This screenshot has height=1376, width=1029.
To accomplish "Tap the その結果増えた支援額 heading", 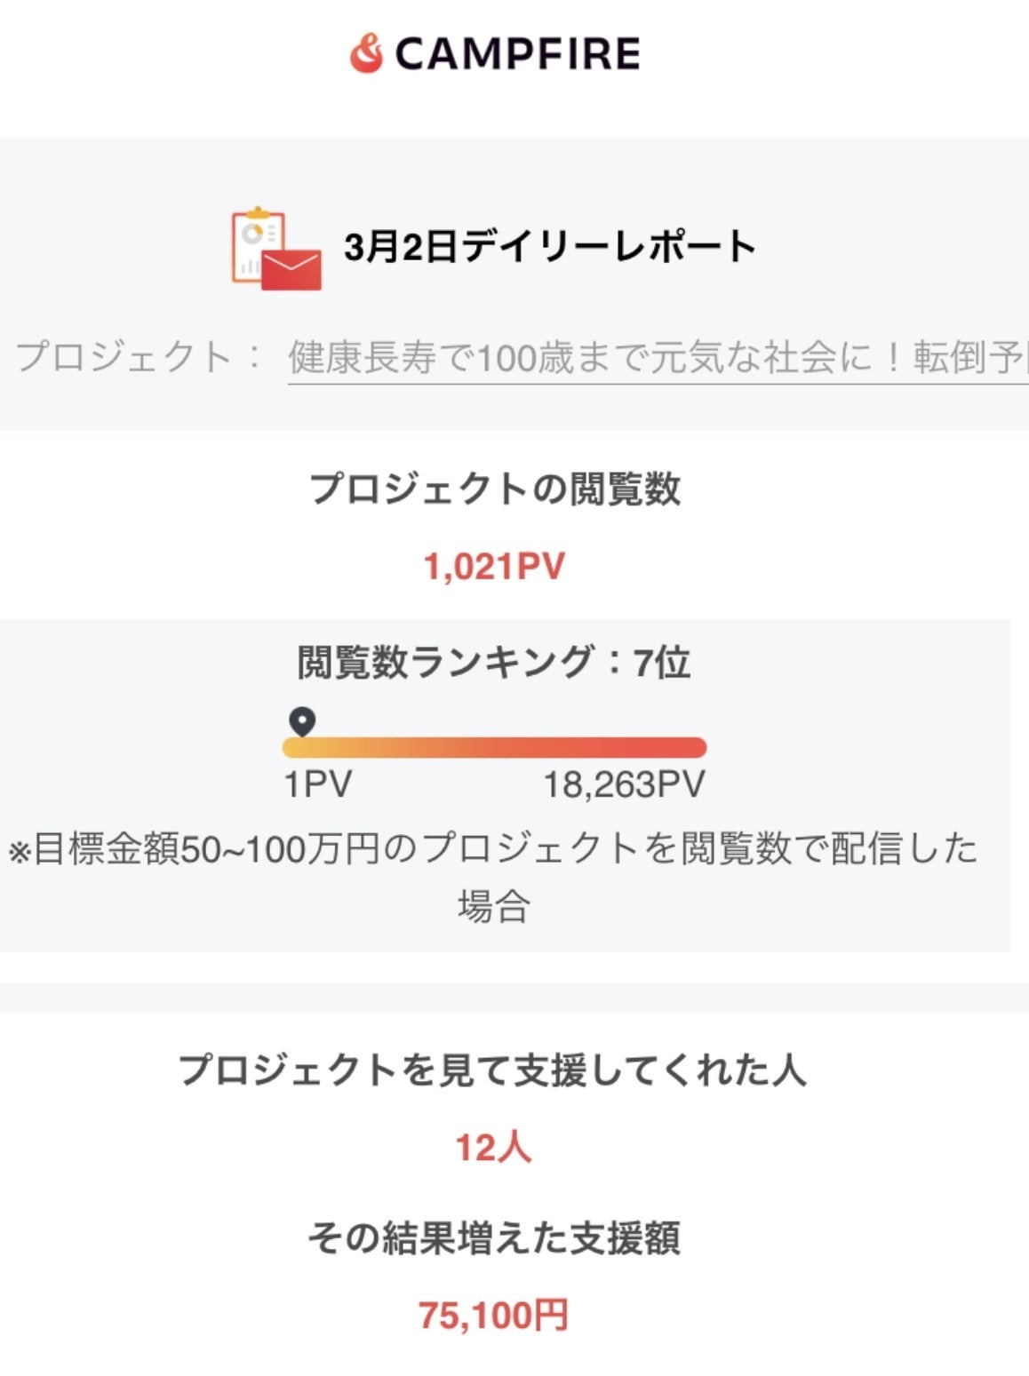I will (494, 1238).
